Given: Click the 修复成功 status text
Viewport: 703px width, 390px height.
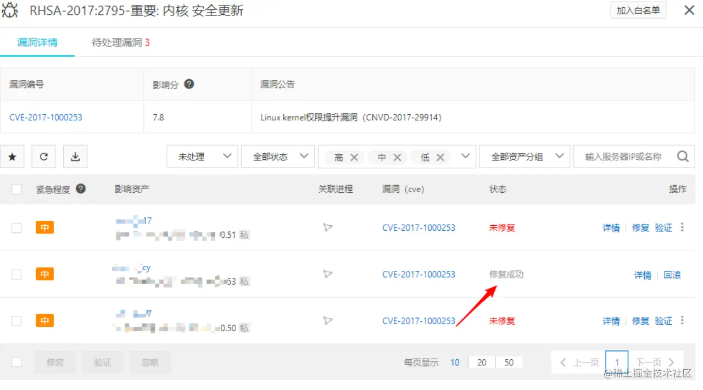Looking at the screenshot, I should point(506,274).
